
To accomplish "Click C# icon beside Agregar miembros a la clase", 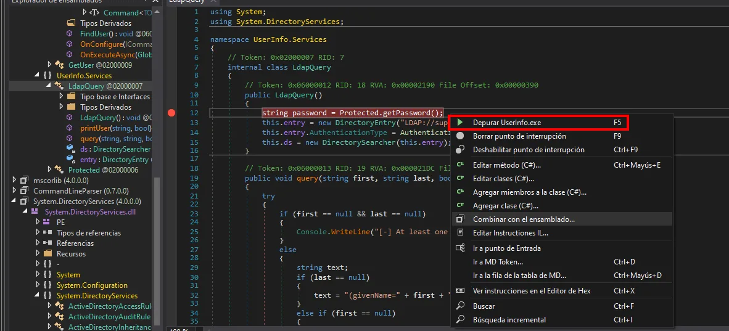I will 460,192.
